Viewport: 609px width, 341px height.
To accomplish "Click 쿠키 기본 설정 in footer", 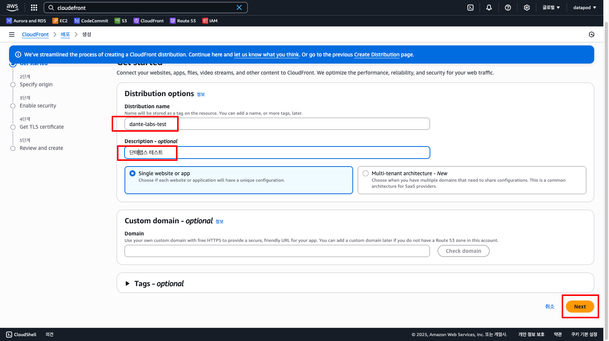I will click(584, 335).
